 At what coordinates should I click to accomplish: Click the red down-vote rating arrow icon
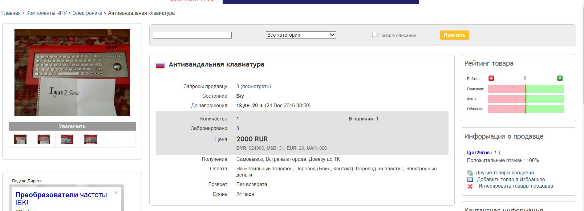click(491, 78)
